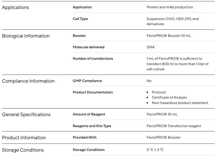Click the Biological Information section heading
217x157 pixels.
tap(26, 36)
